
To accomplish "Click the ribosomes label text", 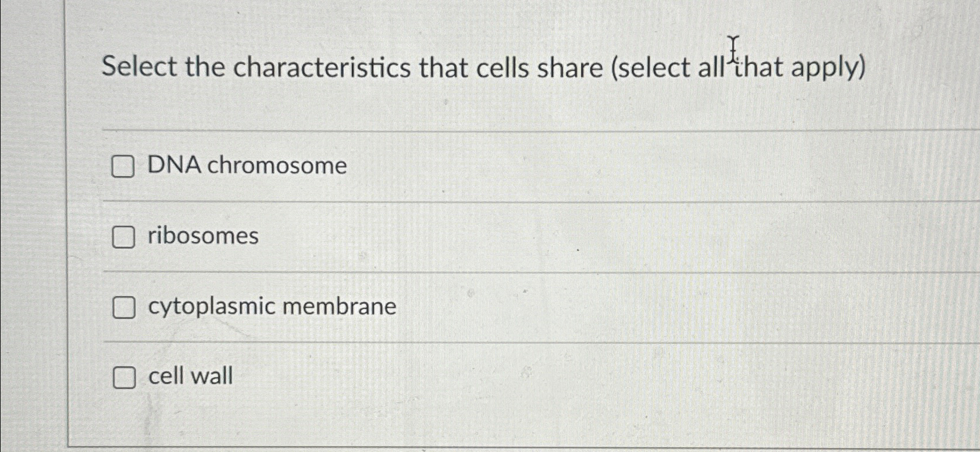I will pyautogui.click(x=202, y=236).
